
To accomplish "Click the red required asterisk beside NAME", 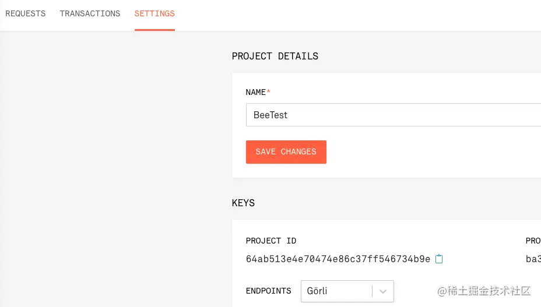I will [x=269, y=92].
